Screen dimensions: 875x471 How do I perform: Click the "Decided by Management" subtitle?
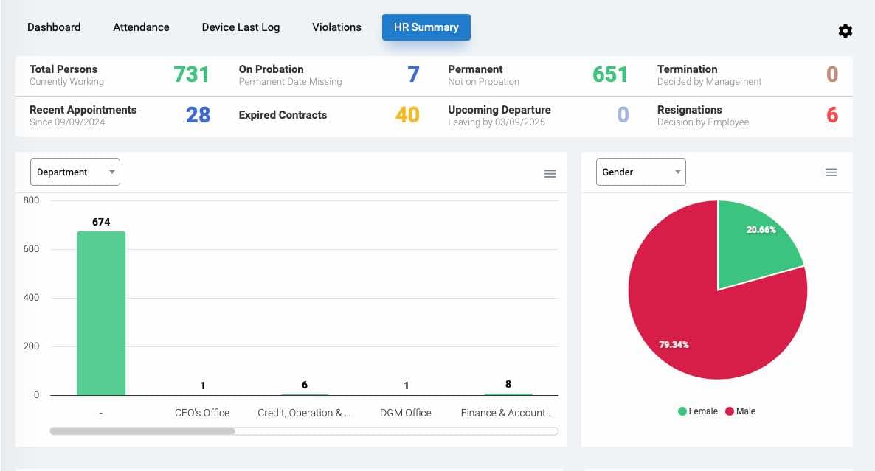709,81
